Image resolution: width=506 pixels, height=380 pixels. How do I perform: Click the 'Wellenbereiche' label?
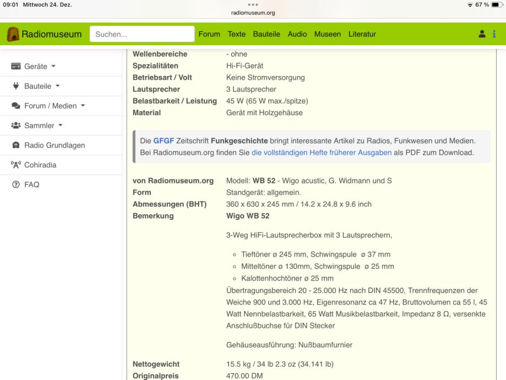(x=160, y=54)
